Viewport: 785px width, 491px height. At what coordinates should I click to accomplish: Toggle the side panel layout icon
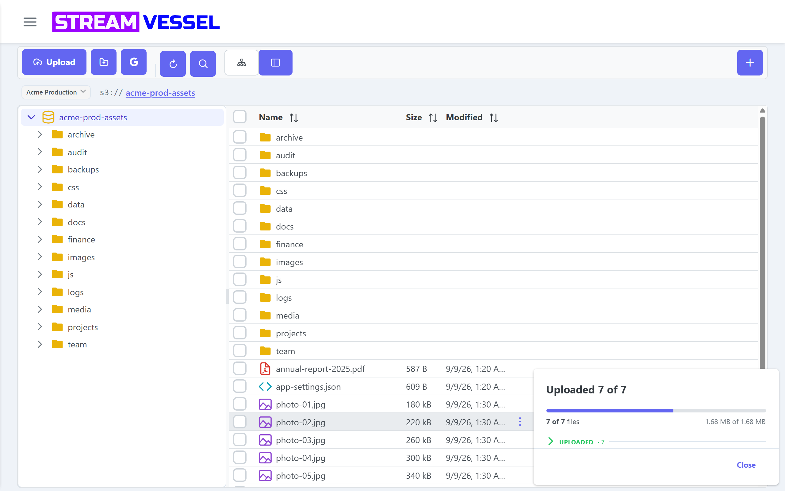(x=275, y=63)
